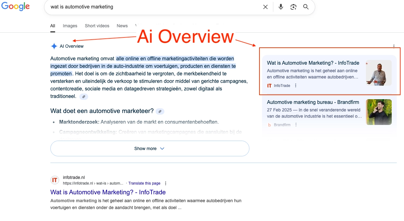Click the 'infotrade.nl' site name text

pos(74,177)
